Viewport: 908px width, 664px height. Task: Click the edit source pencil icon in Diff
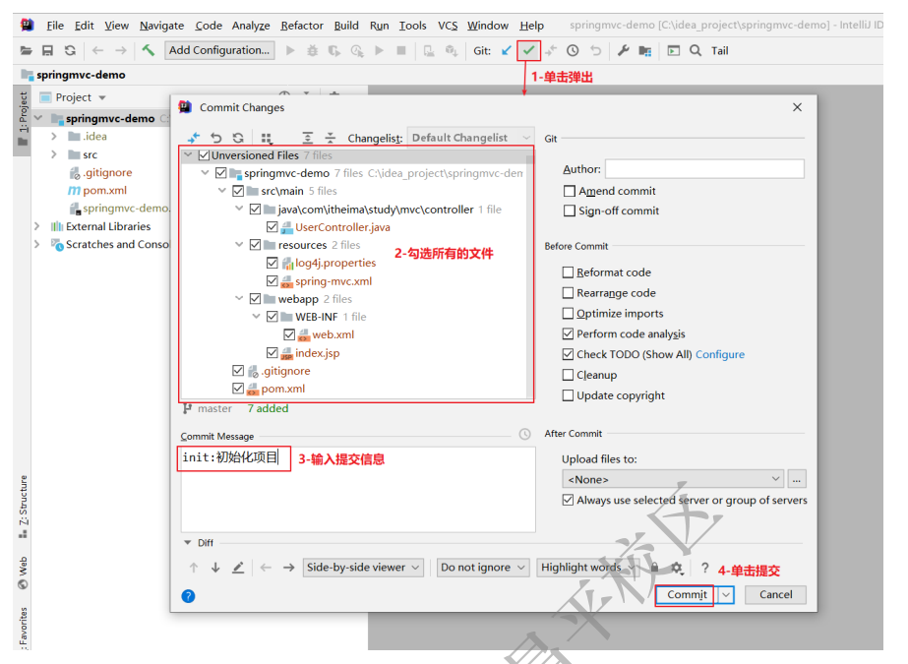pyautogui.click(x=238, y=568)
